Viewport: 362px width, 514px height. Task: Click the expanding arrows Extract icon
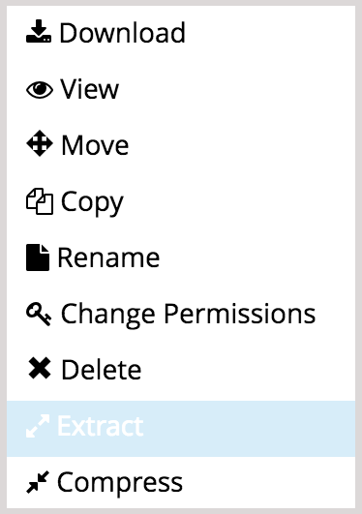(x=38, y=426)
